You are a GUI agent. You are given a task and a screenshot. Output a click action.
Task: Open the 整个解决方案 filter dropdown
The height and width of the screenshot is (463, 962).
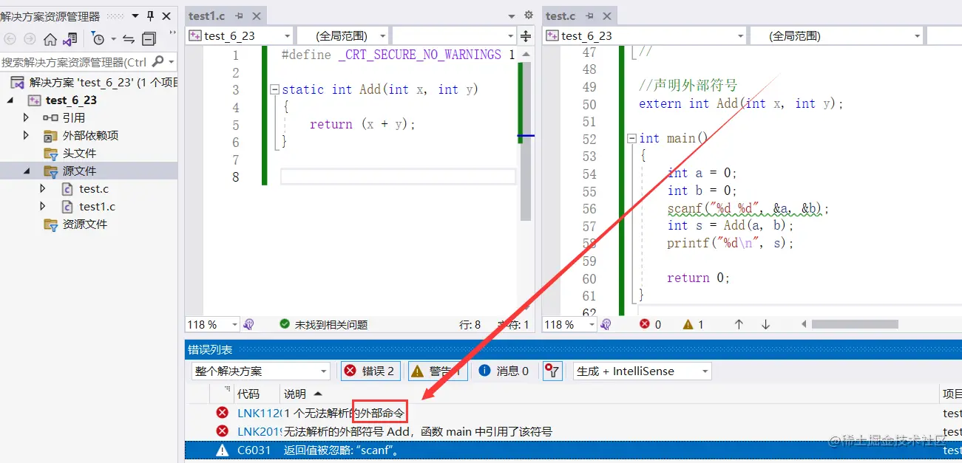point(260,371)
